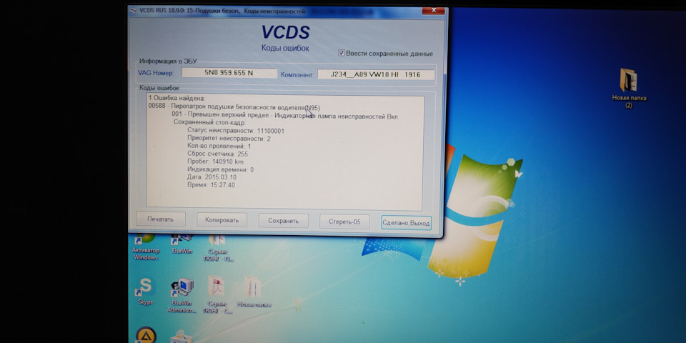Uncheck the Ввести сохраненные данные checkbox

pos(342,53)
